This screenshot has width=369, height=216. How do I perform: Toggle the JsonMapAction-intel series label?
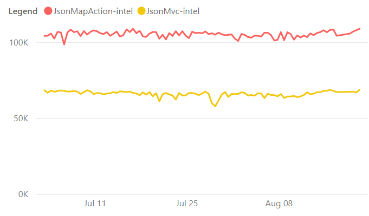93,11
